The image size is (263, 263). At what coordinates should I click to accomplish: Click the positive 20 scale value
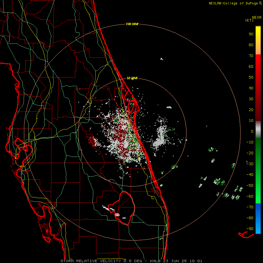pos(251,110)
